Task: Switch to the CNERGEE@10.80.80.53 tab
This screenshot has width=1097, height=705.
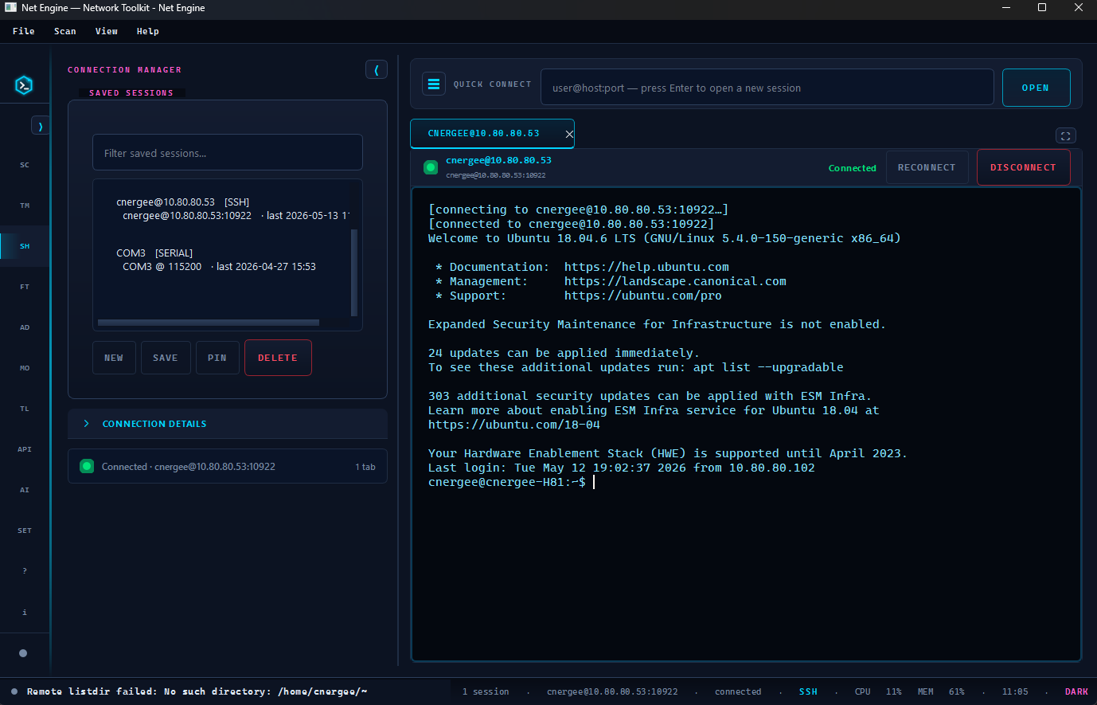Action: point(483,134)
